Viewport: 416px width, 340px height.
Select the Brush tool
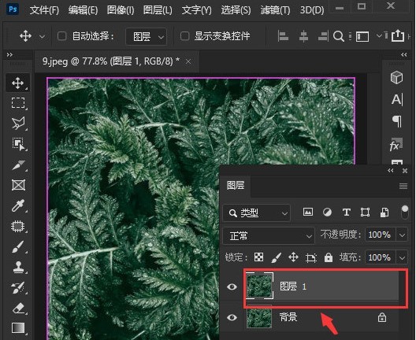pos(18,247)
